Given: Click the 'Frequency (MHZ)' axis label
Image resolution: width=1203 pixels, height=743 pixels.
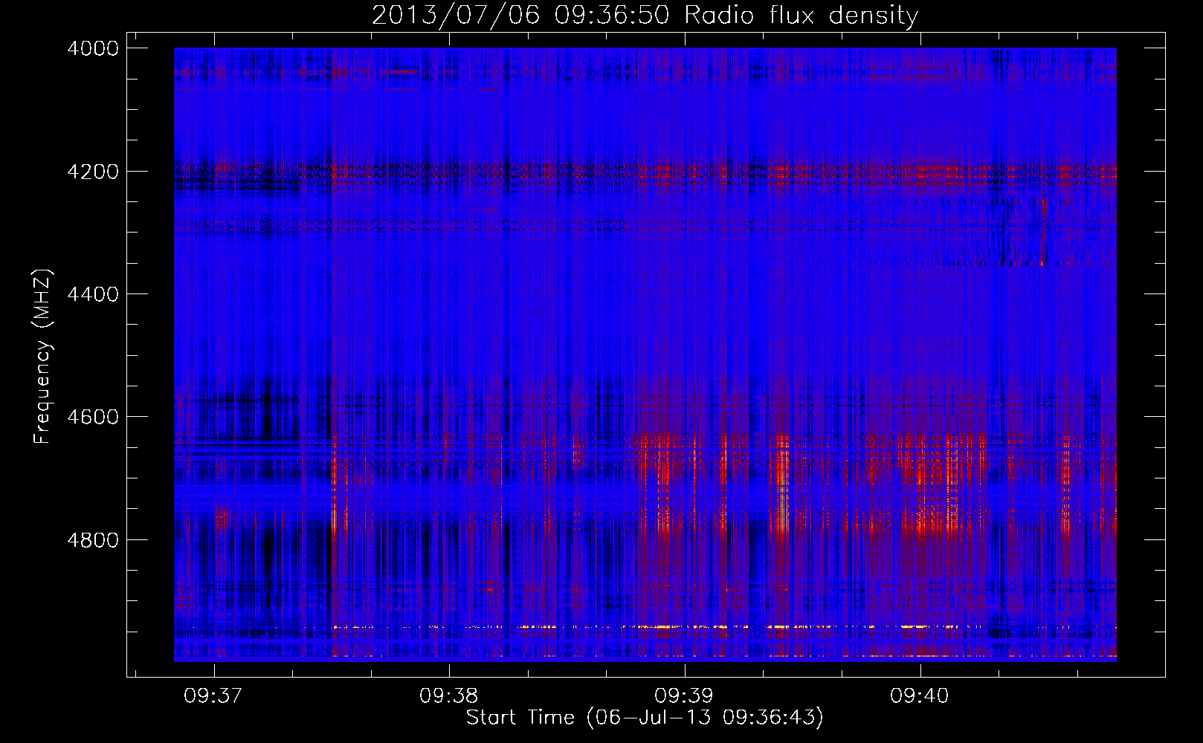Looking at the screenshot, I should [42, 357].
